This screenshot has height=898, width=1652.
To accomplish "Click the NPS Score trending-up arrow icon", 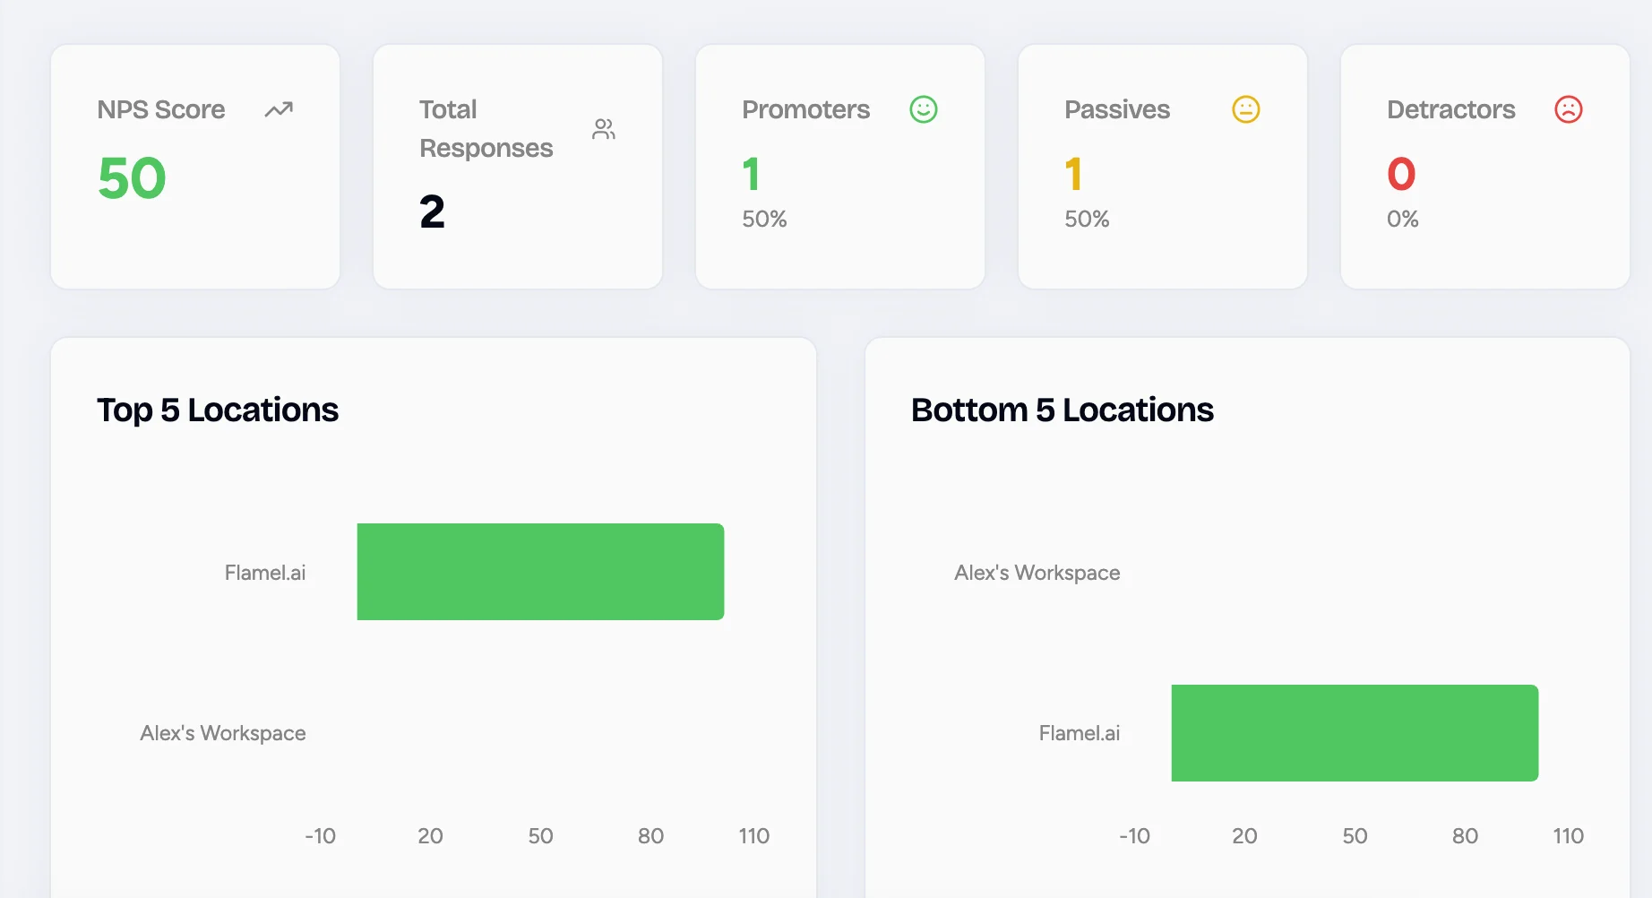I will tap(279, 109).
